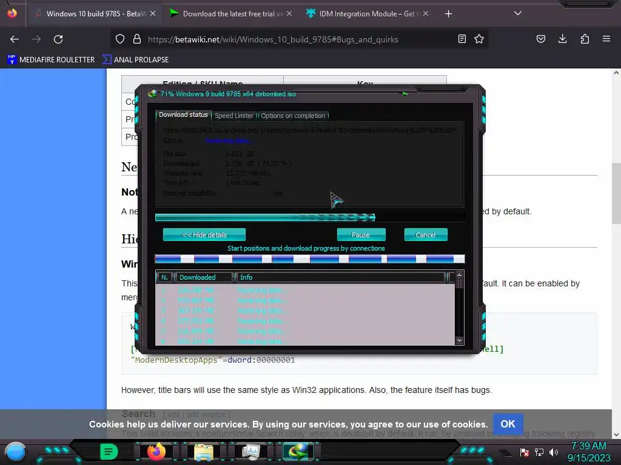The image size is (621, 465).
Task: Pause the ISO download
Action: [x=361, y=235]
